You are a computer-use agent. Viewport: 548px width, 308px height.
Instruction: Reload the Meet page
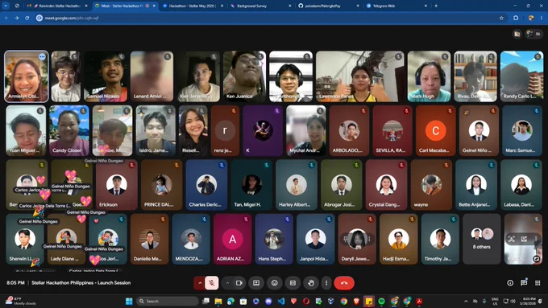[27, 18]
